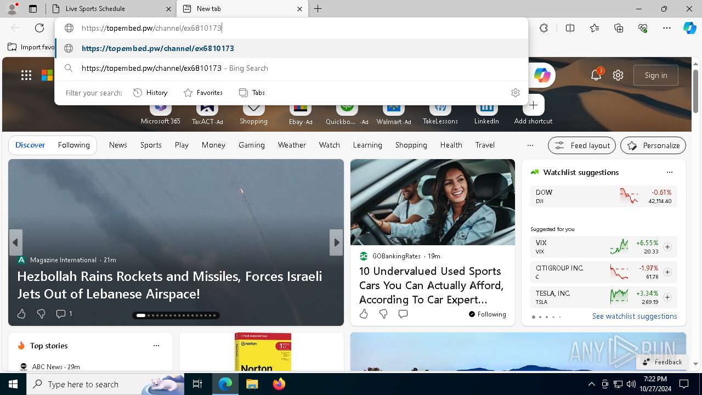Open the Windows Start menu
The height and width of the screenshot is (395, 702).
(x=13, y=384)
